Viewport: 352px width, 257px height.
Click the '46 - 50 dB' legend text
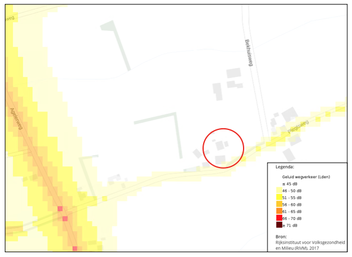pos(292,191)
